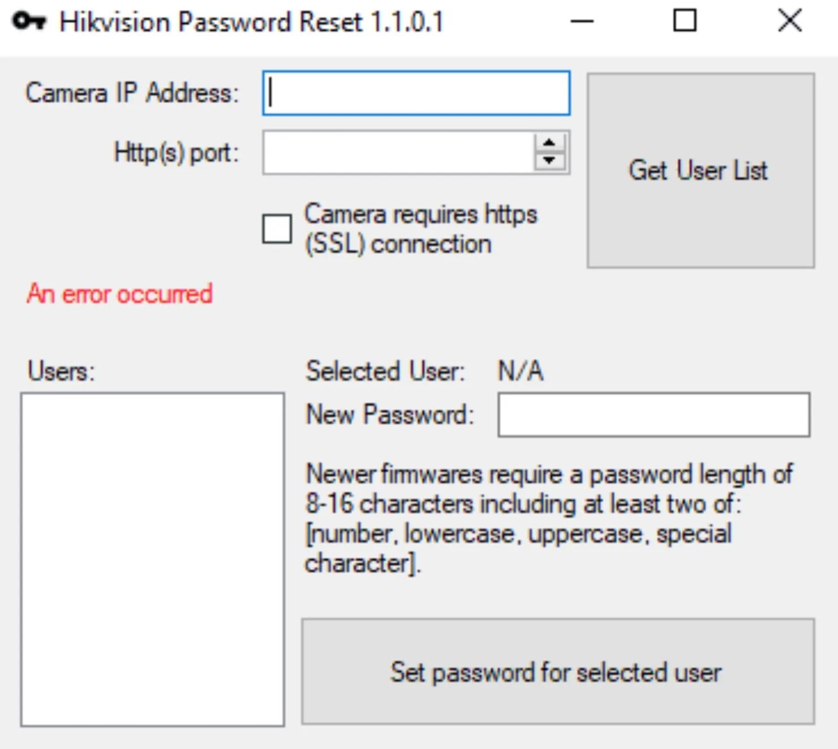Close the Hikvision Password Reset window
838x749 pixels.
(x=789, y=21)
